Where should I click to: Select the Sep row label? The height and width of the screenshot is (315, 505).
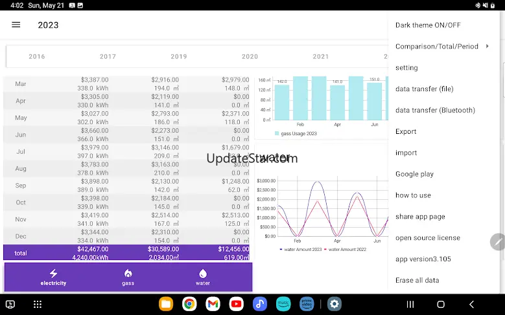click(21, 186)
